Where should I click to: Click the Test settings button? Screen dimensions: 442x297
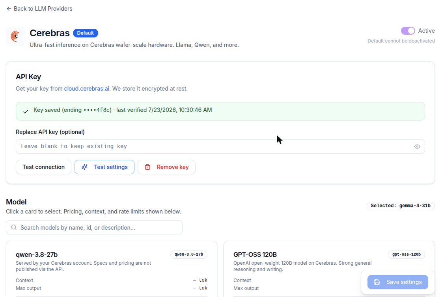[x=104, y=167]
